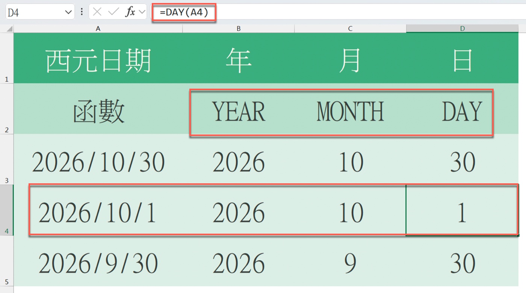Open Insert Function fx dialog
This screenshot has height=293, width=526.
130,12
